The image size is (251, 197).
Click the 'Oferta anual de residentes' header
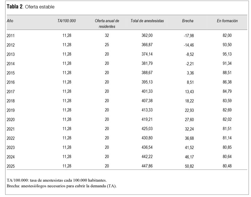pos(107,23)
